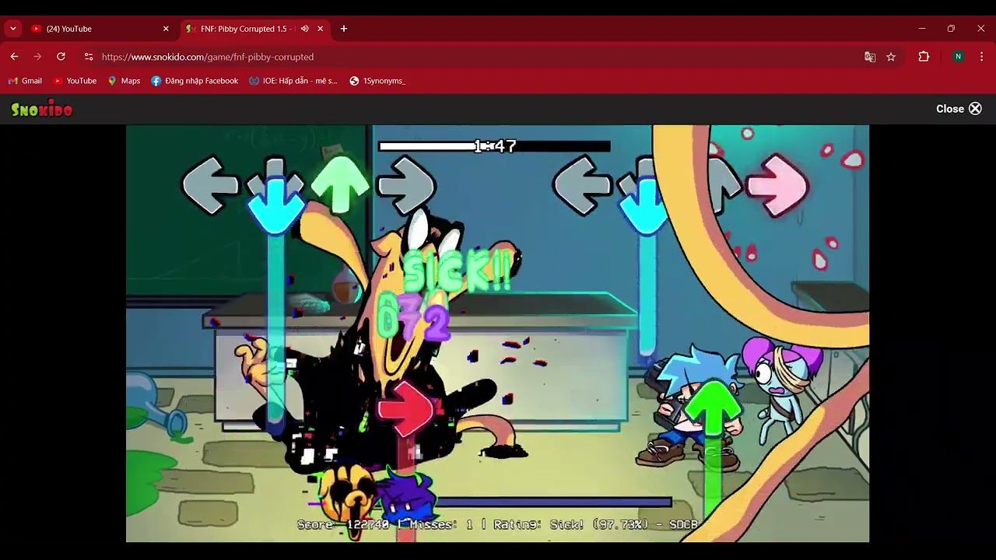Click the Snokido logo

click(x=42, y=110)
